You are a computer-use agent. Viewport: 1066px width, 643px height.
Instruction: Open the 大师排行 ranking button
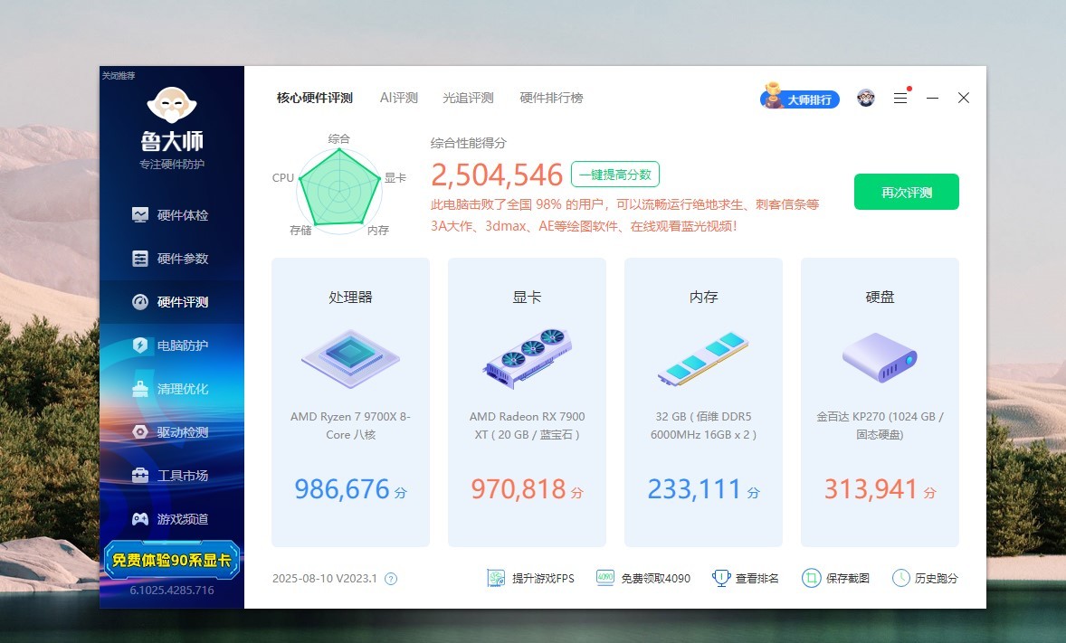coord(800,98)
